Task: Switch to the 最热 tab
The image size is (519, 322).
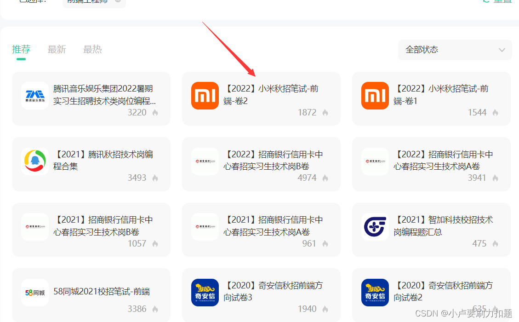Action: click(92, 49)
